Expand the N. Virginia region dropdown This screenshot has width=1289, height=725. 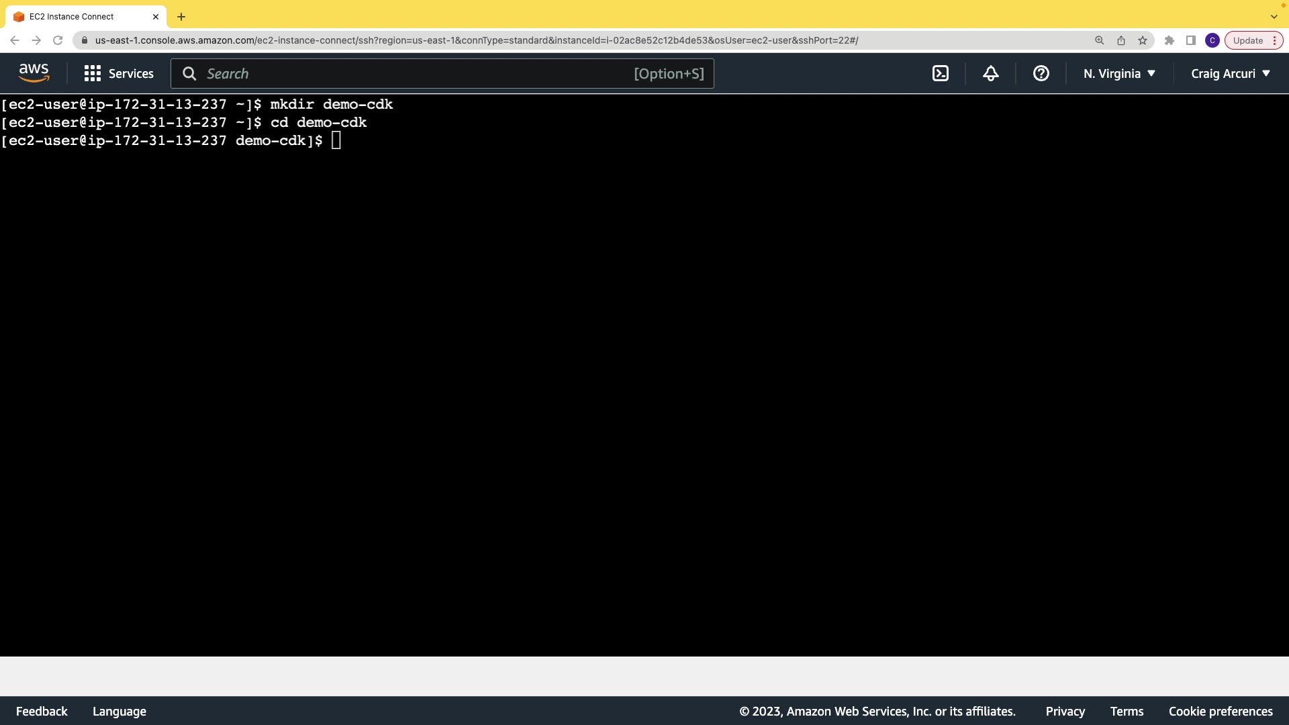1119,74
